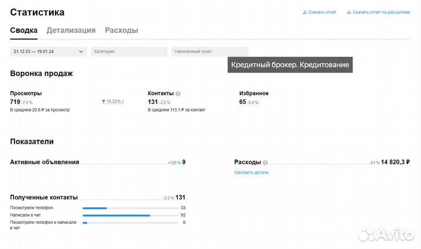Viewport: 421px width, 249px height.
Task: Click the Избранное value 65
Action: pos(243,102)
